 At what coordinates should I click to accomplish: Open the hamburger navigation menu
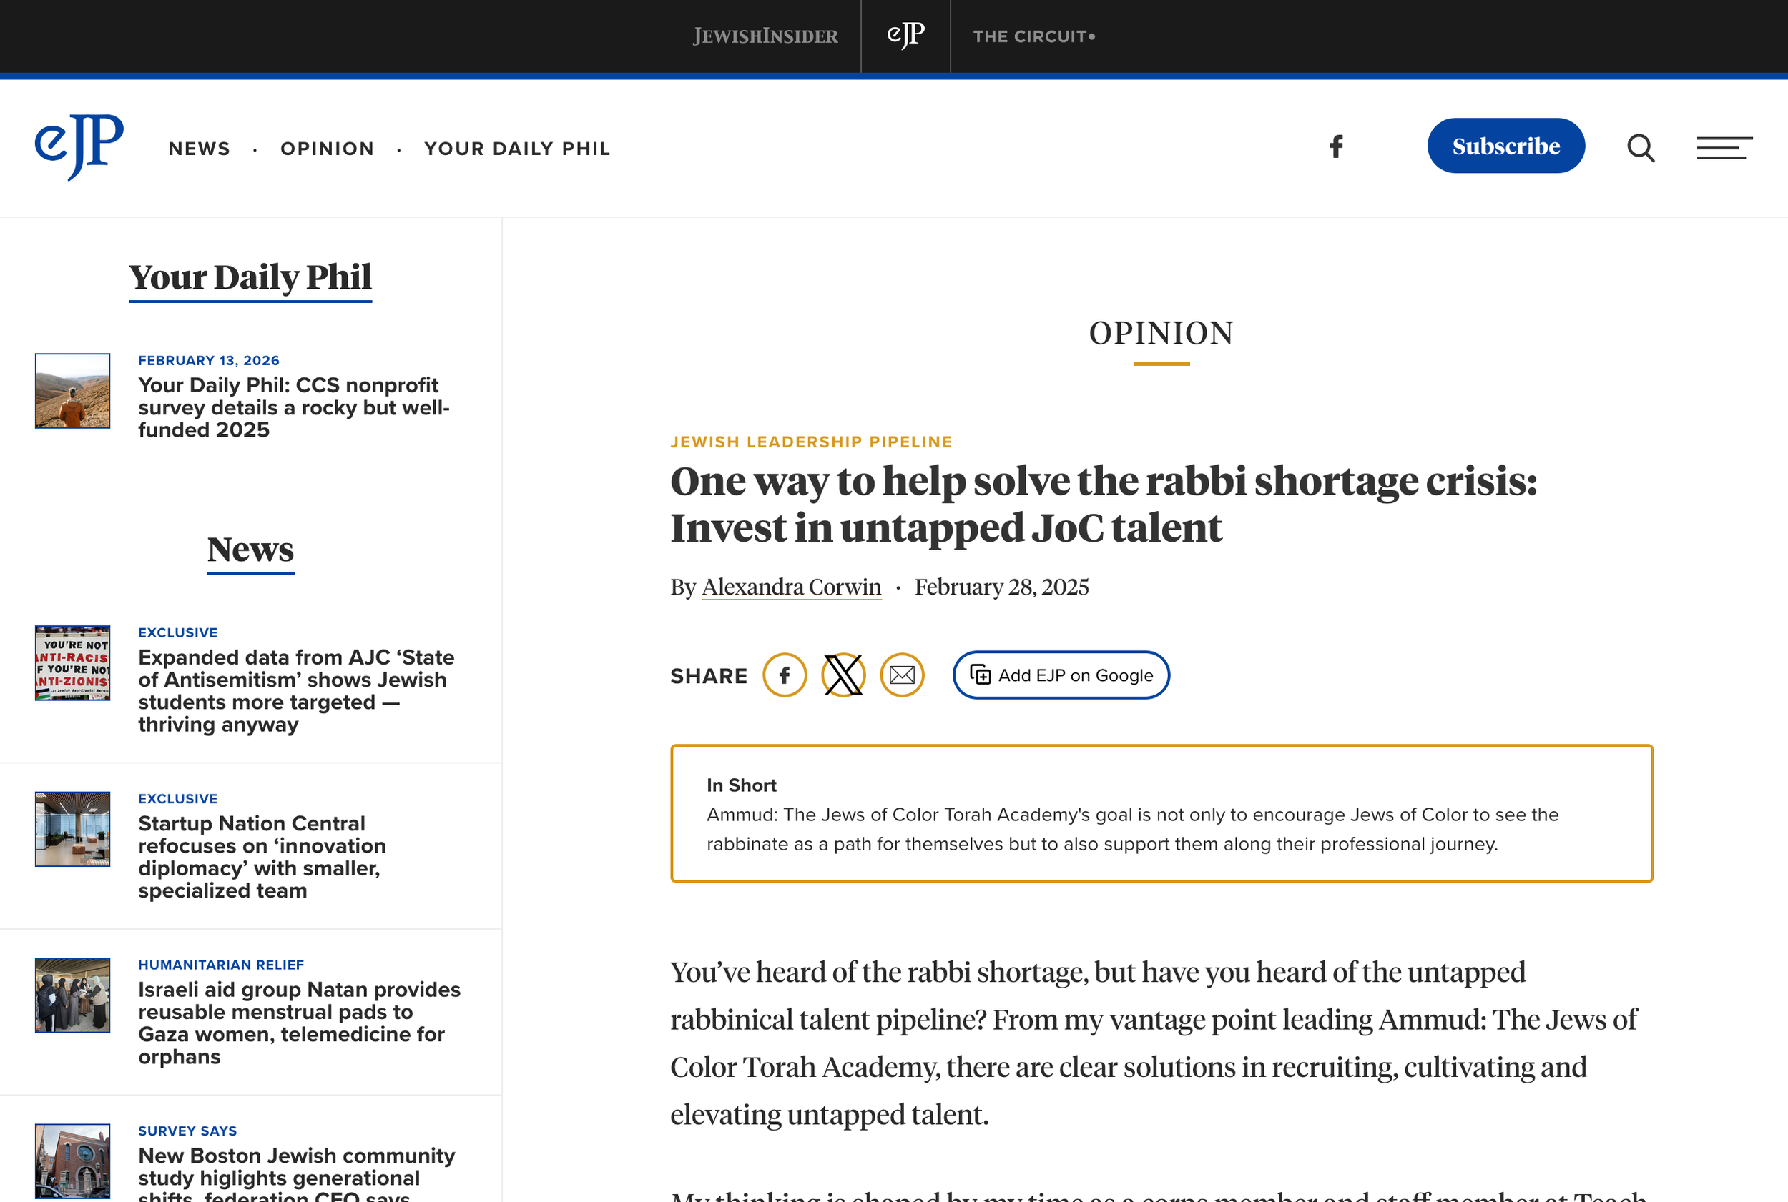click(1724, 148)
